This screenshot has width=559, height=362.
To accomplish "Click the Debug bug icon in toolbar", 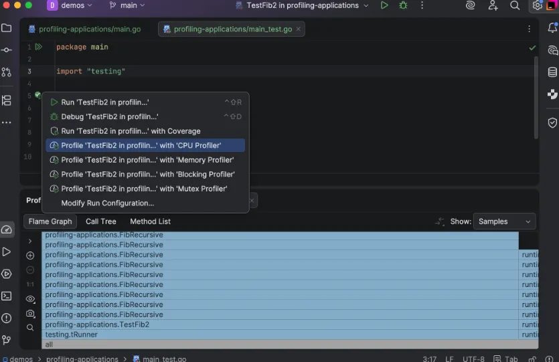I will [403, 5].
